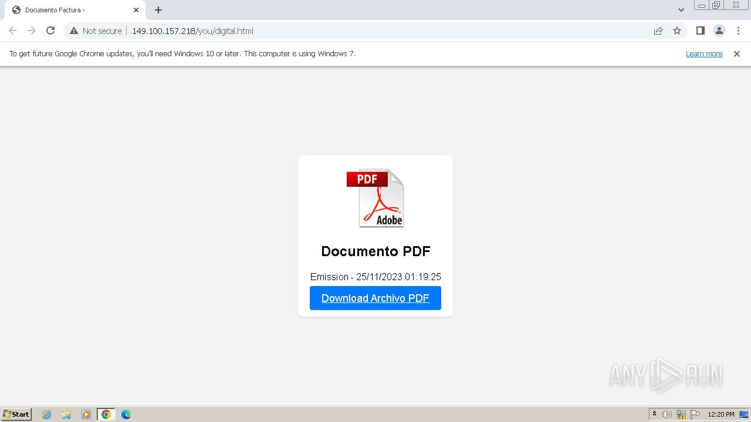751x422 pixels.
Task: Open the volume speaker control
Action: point(667,414)
